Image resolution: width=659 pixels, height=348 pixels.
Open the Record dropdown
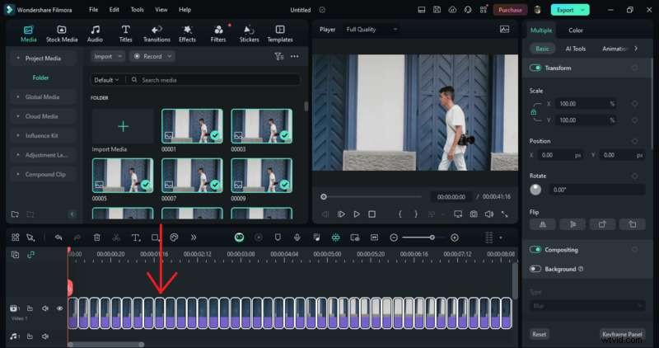pyautogui.click(x=152, y=56)
